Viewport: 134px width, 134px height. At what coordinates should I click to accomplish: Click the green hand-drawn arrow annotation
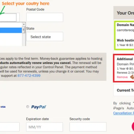[3, 10]
